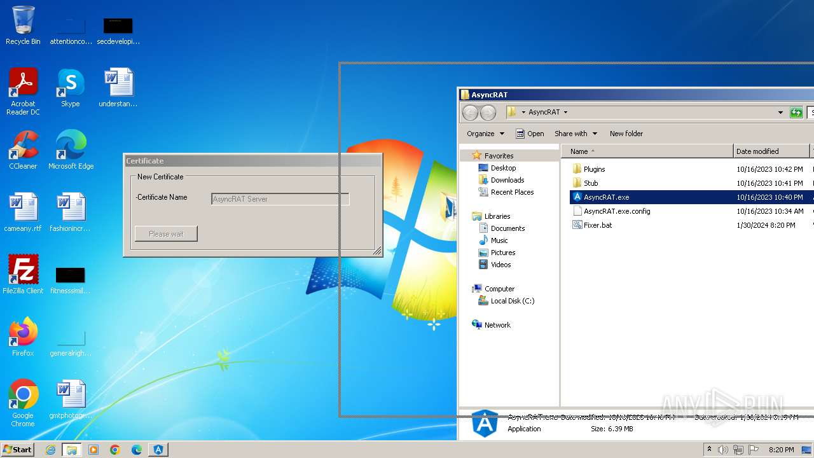Click the Certificate Name input field
Screen dimensions: 814x458
point(280,199)
